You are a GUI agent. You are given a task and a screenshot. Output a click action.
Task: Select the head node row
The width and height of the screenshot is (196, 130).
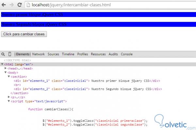[20, 68]
